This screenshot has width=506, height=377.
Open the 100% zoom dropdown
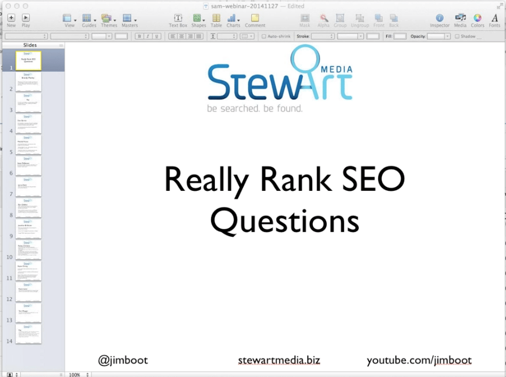tap(78, 374)
